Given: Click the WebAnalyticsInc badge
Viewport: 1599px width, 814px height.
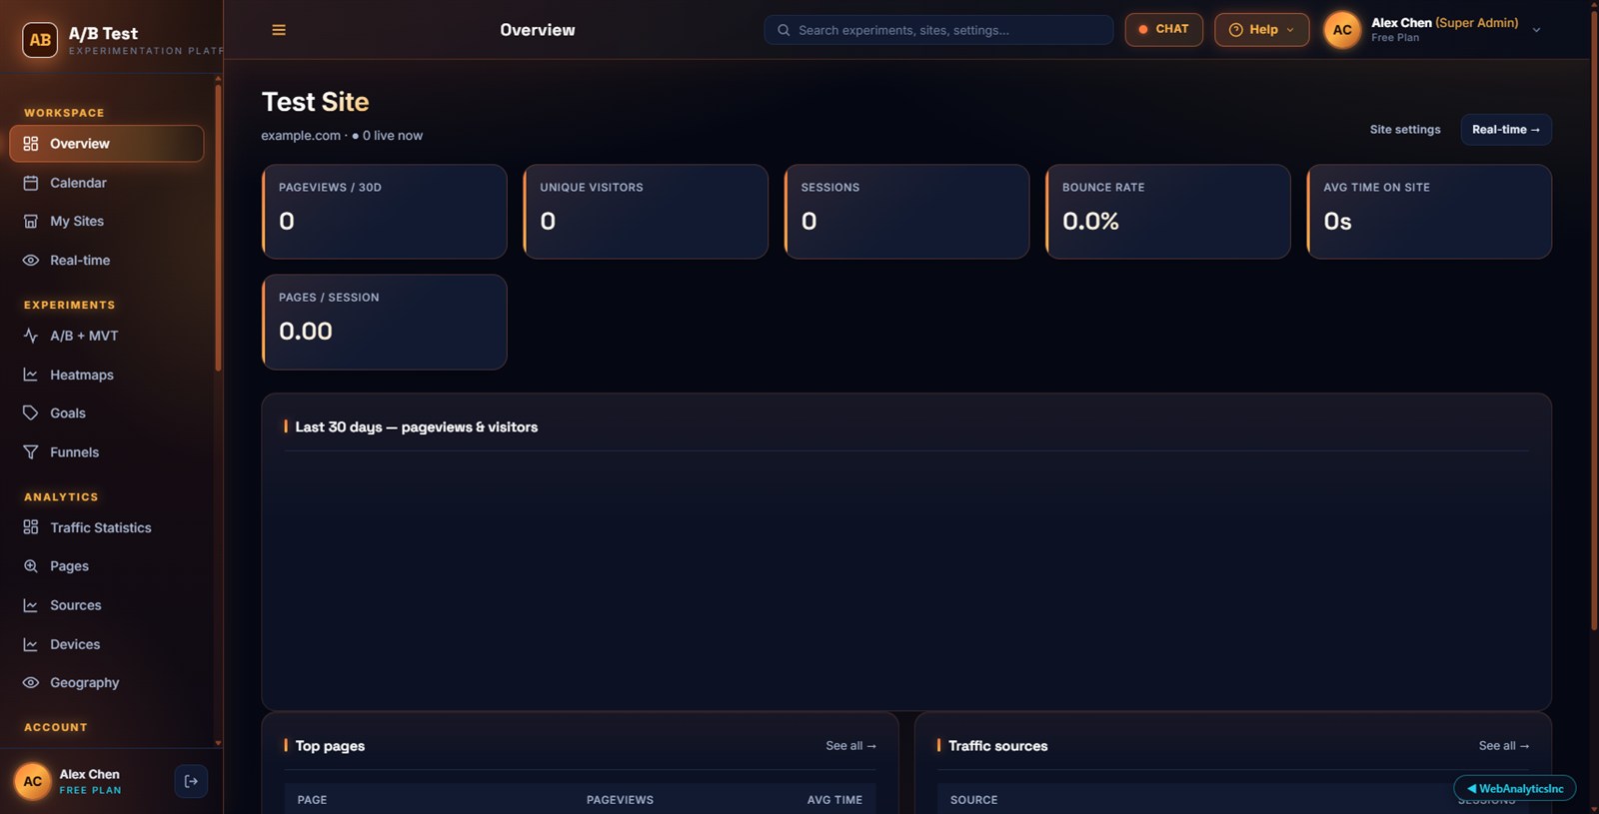Looking at the screenshot, I should click(x=1515, y=788).
